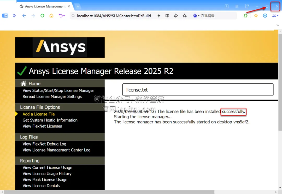
Task: Click the vertical scrollbar thumb
Action: click(x=280, y=82)
